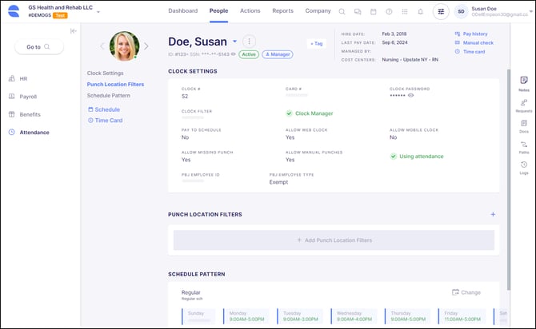
Task: Jump to Clock Settings section link
Action: 105,73
